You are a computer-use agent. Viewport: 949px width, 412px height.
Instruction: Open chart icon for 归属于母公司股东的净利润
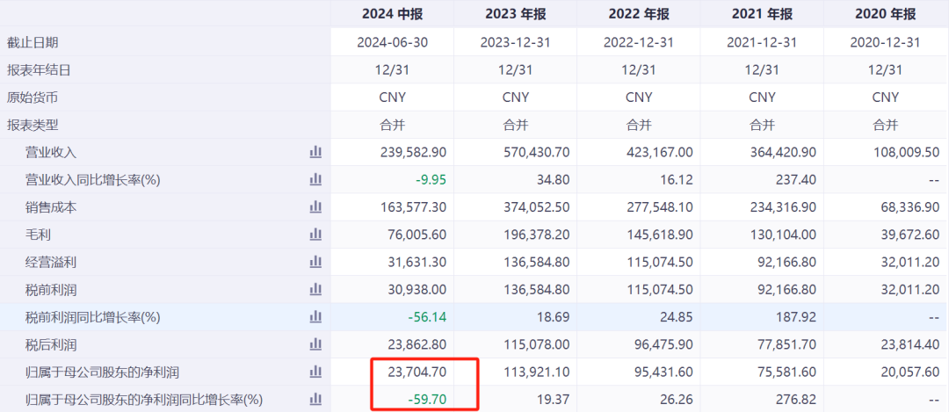pos(315,372)
